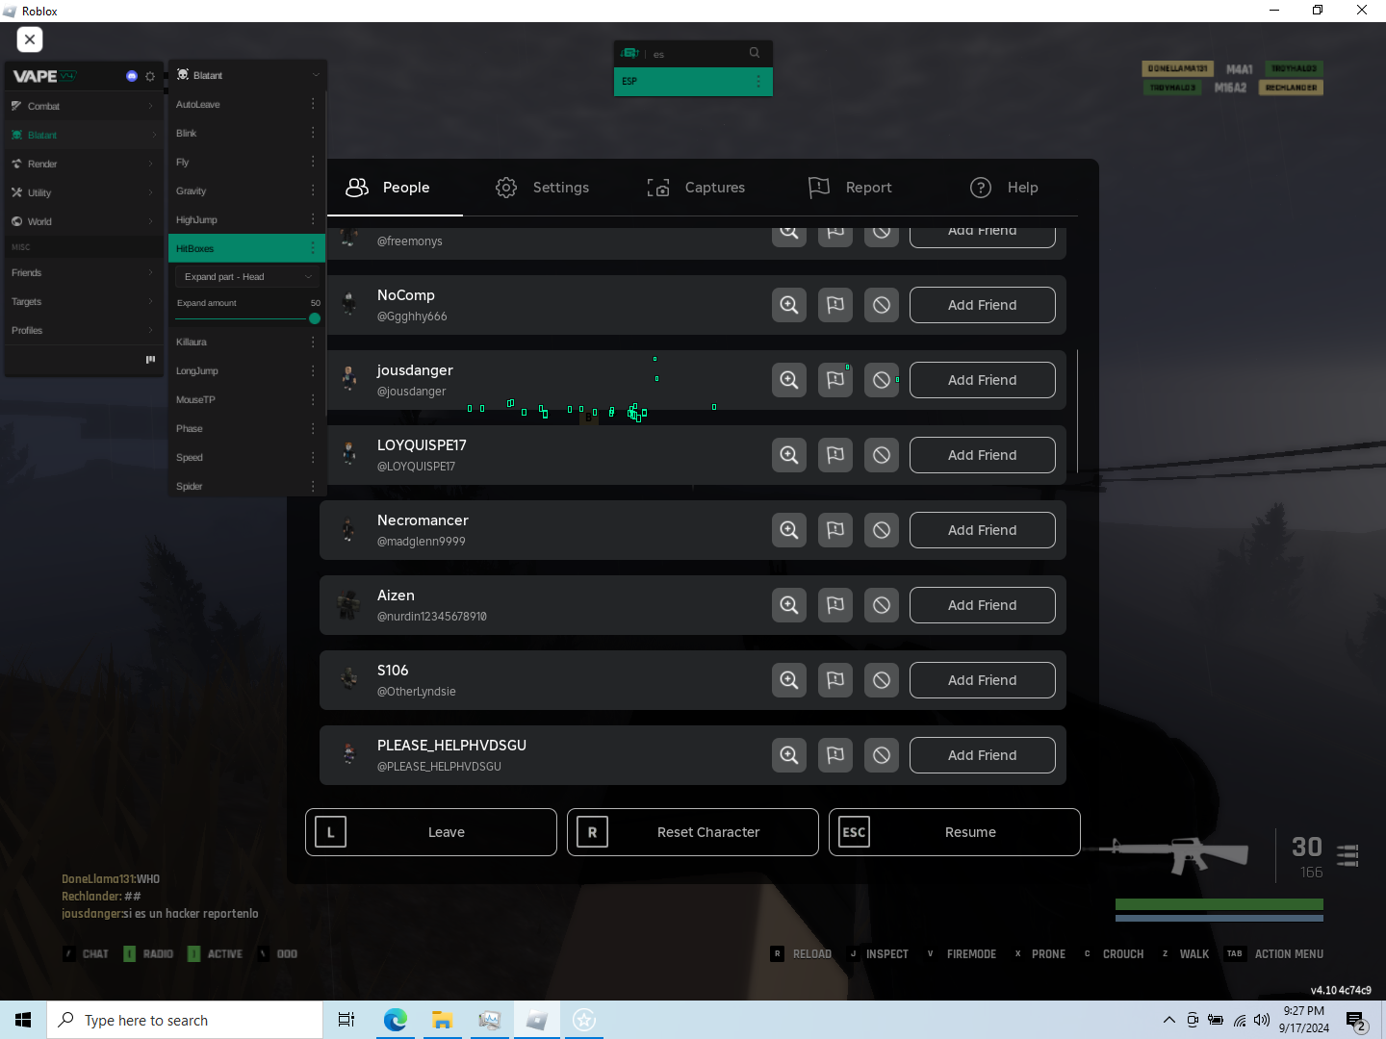Block NoComp with the block icon
The width and height of the screenshot is (1386, 1039).
tap(882, 305)
